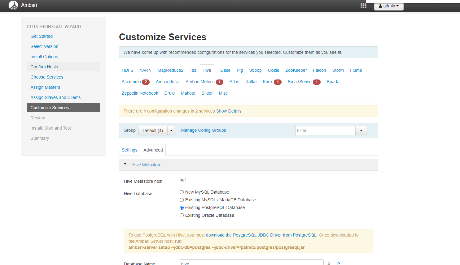Open Manage Config Groups
The width and height of the screenshot is (460, 265).
pyautogui.click(x=204, y=130)
